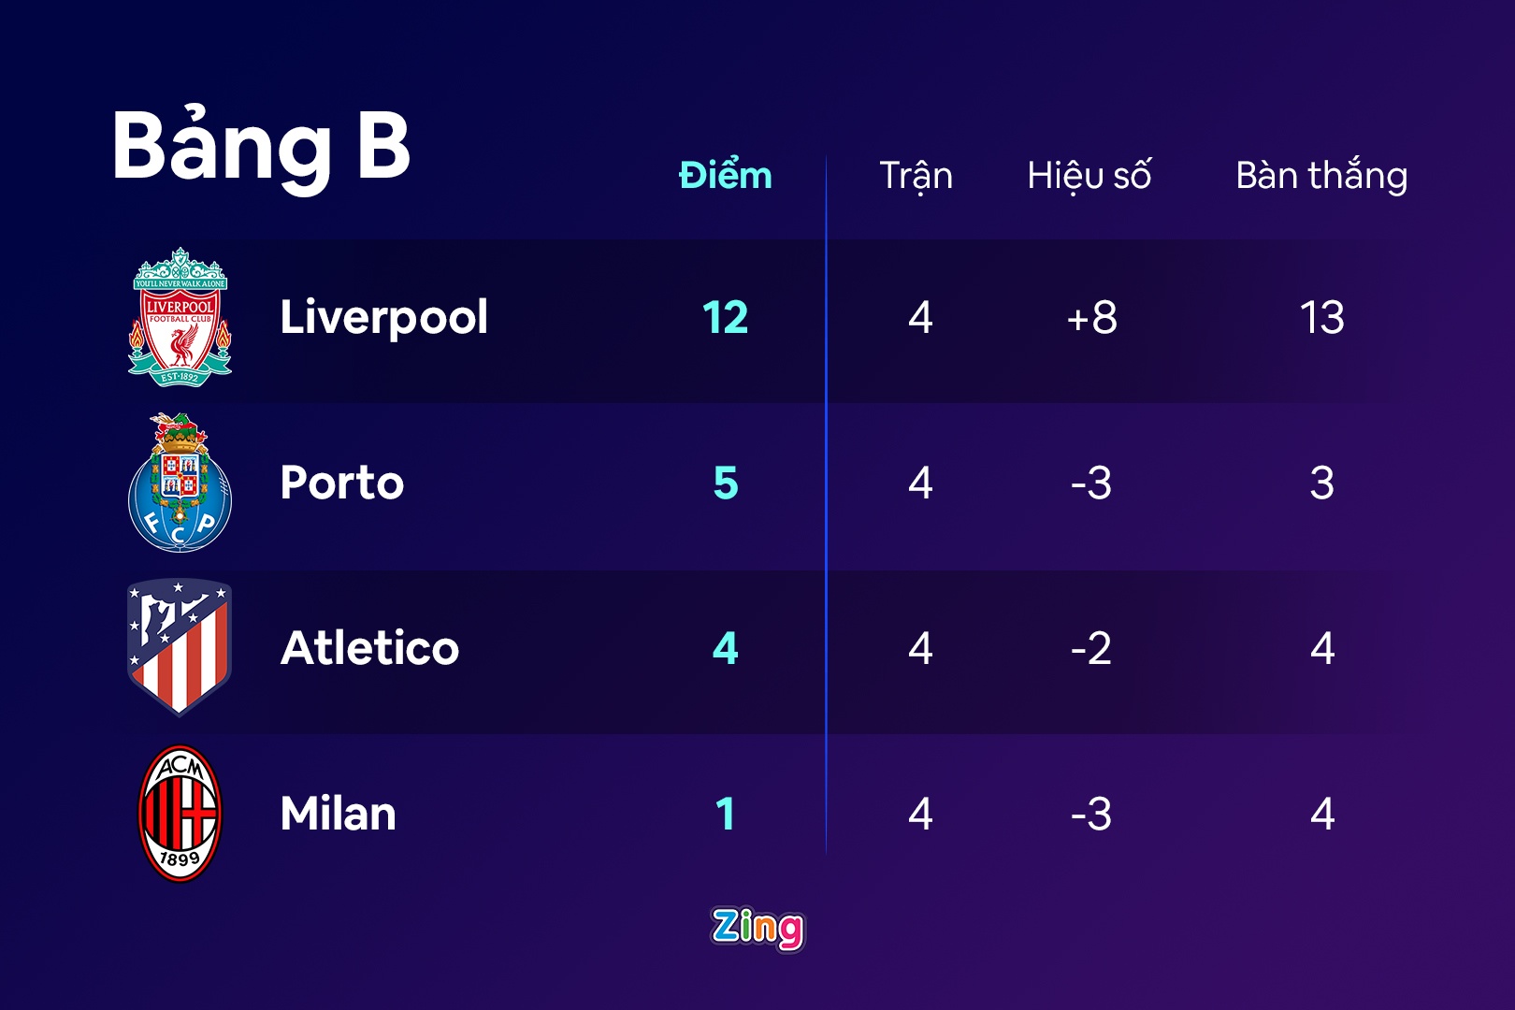This screenshot has width=1515, height=1010.
Task: Click Milan's 1 point value
Action: 726,814
